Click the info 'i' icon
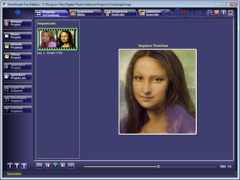The height and width of the screenshot is (180, 240). tap(10, 166)
